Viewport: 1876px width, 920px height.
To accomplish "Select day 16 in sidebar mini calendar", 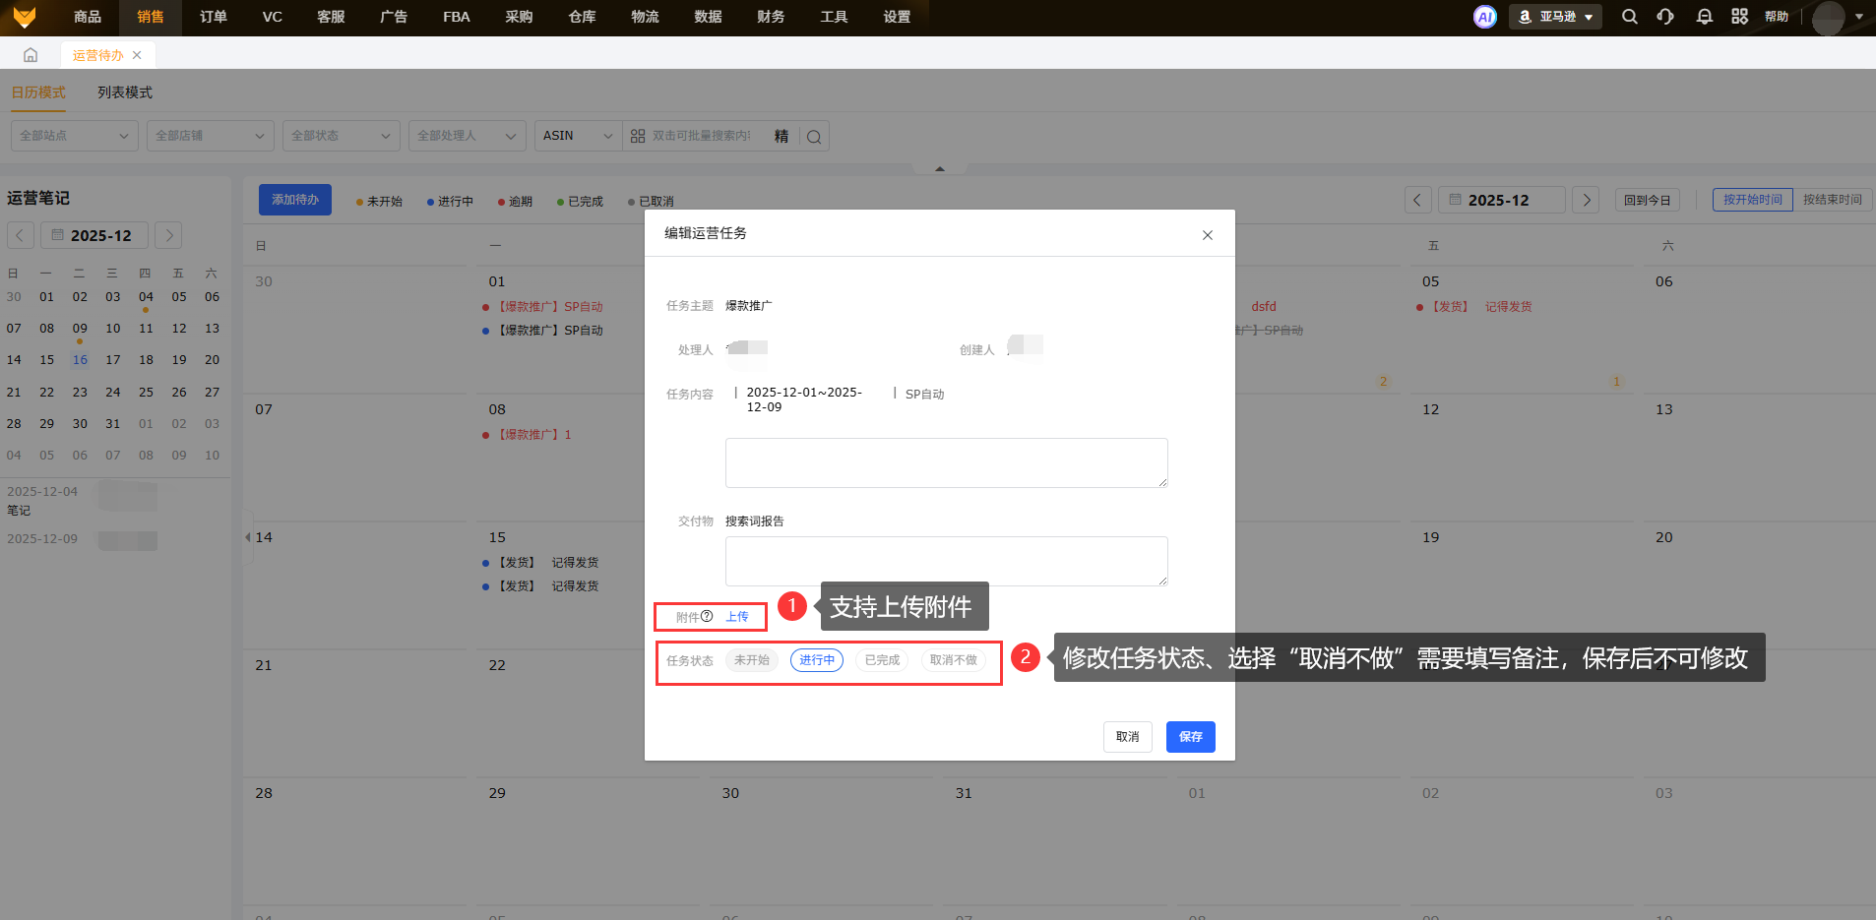I will pos(80,360).
